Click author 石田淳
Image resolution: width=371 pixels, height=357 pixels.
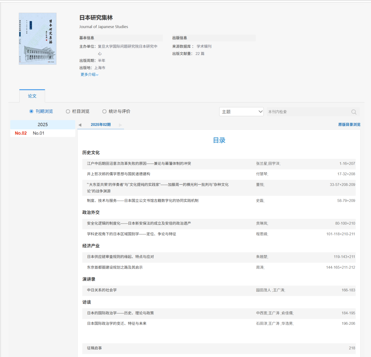(261, 323)
